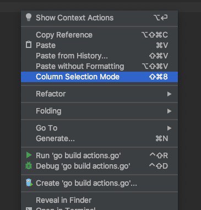Click the terminal icon beside Open in Terminal
Viewport: 201px width, 210px height.
pos(29,209)
